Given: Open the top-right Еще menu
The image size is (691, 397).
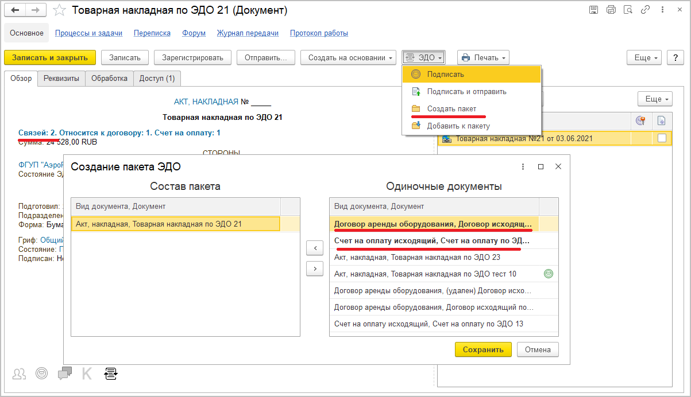Looking at the screenshot, I should click(646, 57).
